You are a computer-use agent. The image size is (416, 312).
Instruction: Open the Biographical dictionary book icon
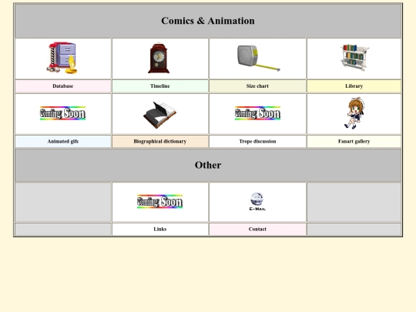click(159, 115)
